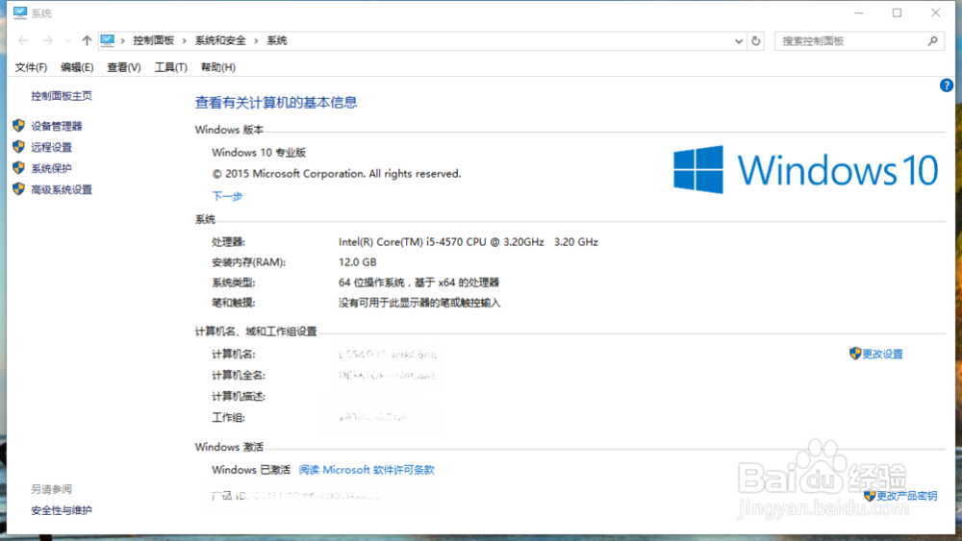The height and width of the screenshot is (541, 962).
Task: Open the recent locations dropdown arrow
Action: (x=67, y=41)
